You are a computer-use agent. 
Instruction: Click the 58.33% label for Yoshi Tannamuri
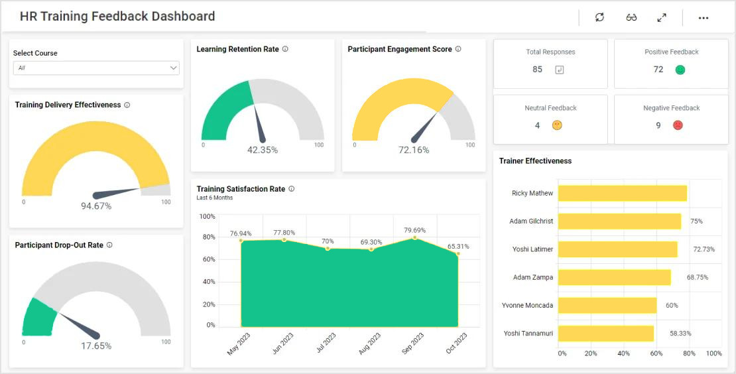(680, 334)
